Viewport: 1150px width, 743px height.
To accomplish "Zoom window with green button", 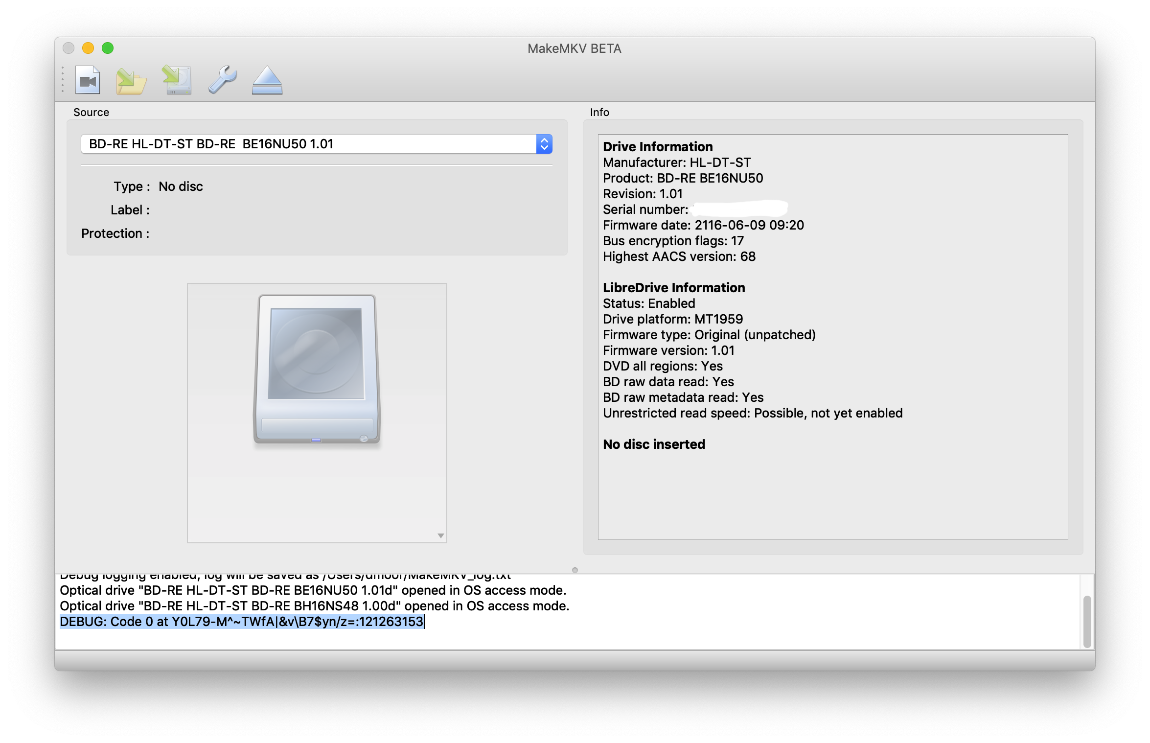I will pyautogui.click(x=108, y=48).
